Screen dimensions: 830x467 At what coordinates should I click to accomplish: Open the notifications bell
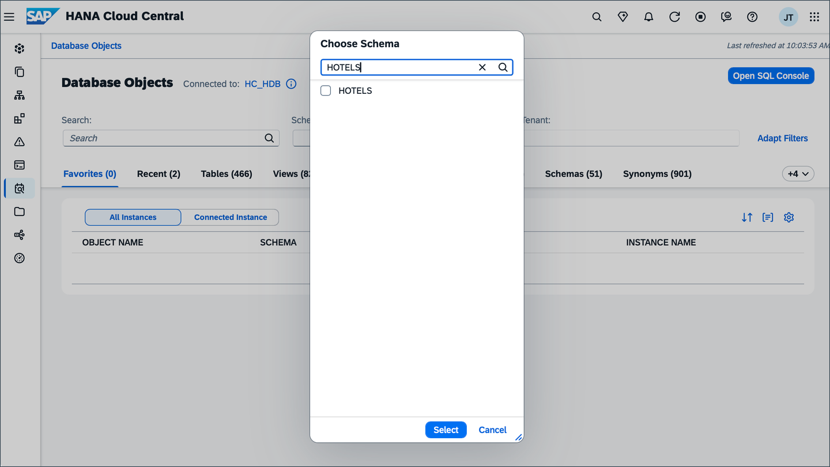point(648,17)
